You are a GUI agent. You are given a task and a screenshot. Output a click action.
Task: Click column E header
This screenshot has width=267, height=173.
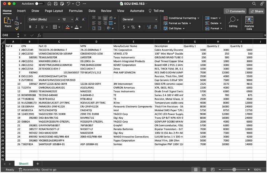click(133, 42)
